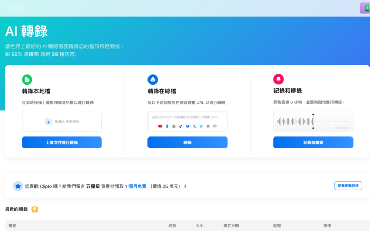Viewport: 370px width, 235px height.
Task: Click the 狀態 column header
Action: pos(277,226)
